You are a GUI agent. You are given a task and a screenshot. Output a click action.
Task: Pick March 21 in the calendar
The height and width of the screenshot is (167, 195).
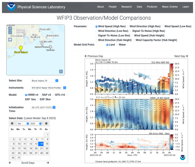[41, 148]
